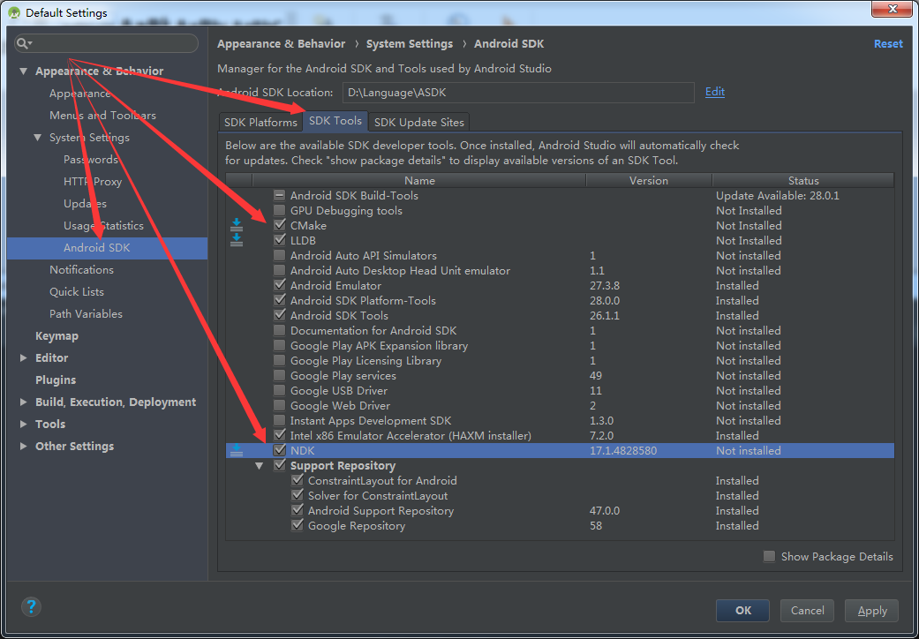Click the Update Available: 28.0.1 status
This screenshot has height=639, width=919.
point(778,196)
